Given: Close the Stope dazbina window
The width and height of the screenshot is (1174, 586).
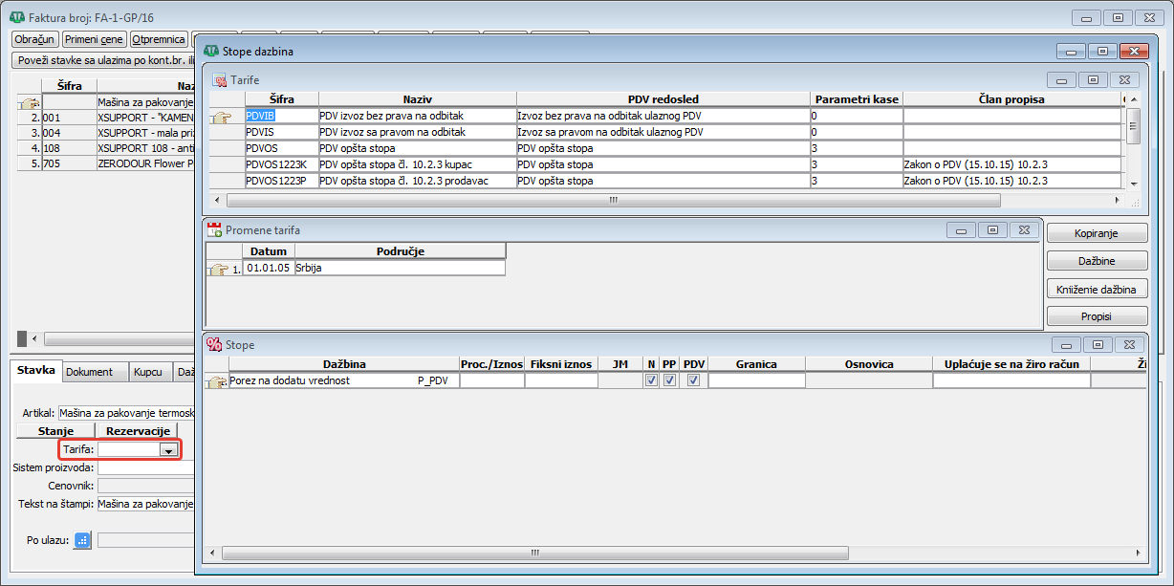Looking at the screenshot, I should click(1134, 52).
